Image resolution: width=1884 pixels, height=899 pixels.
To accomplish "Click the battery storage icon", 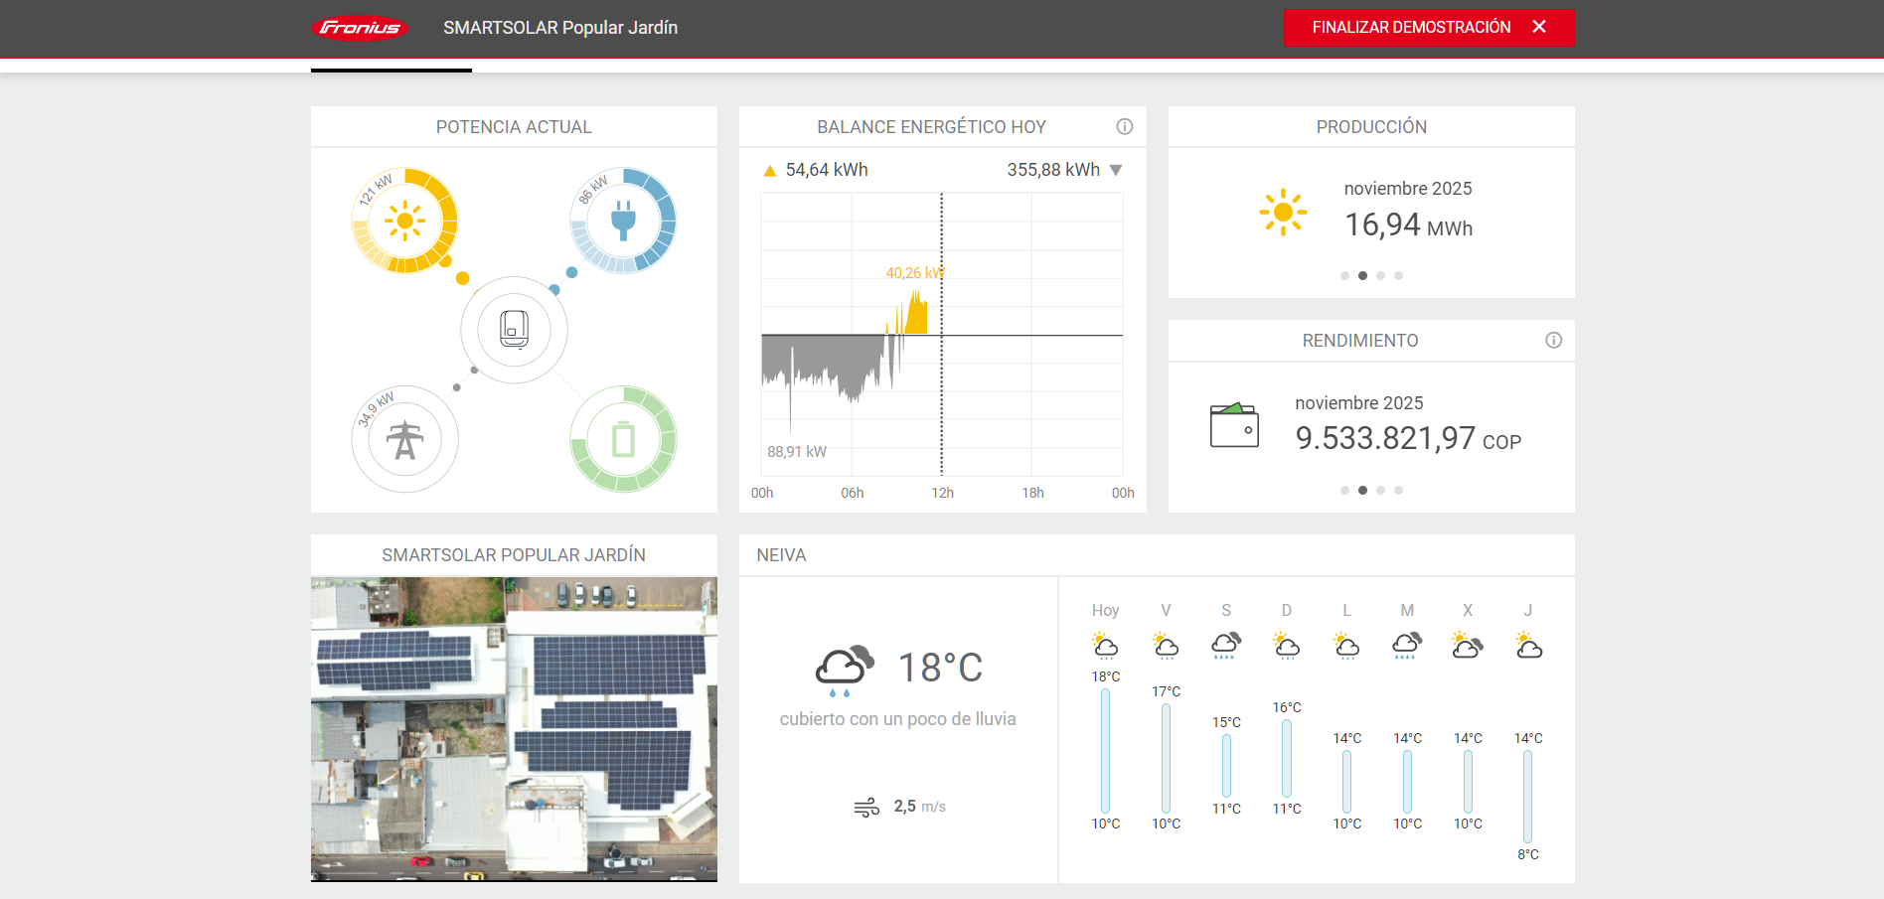I will click(x=623, y=439).
